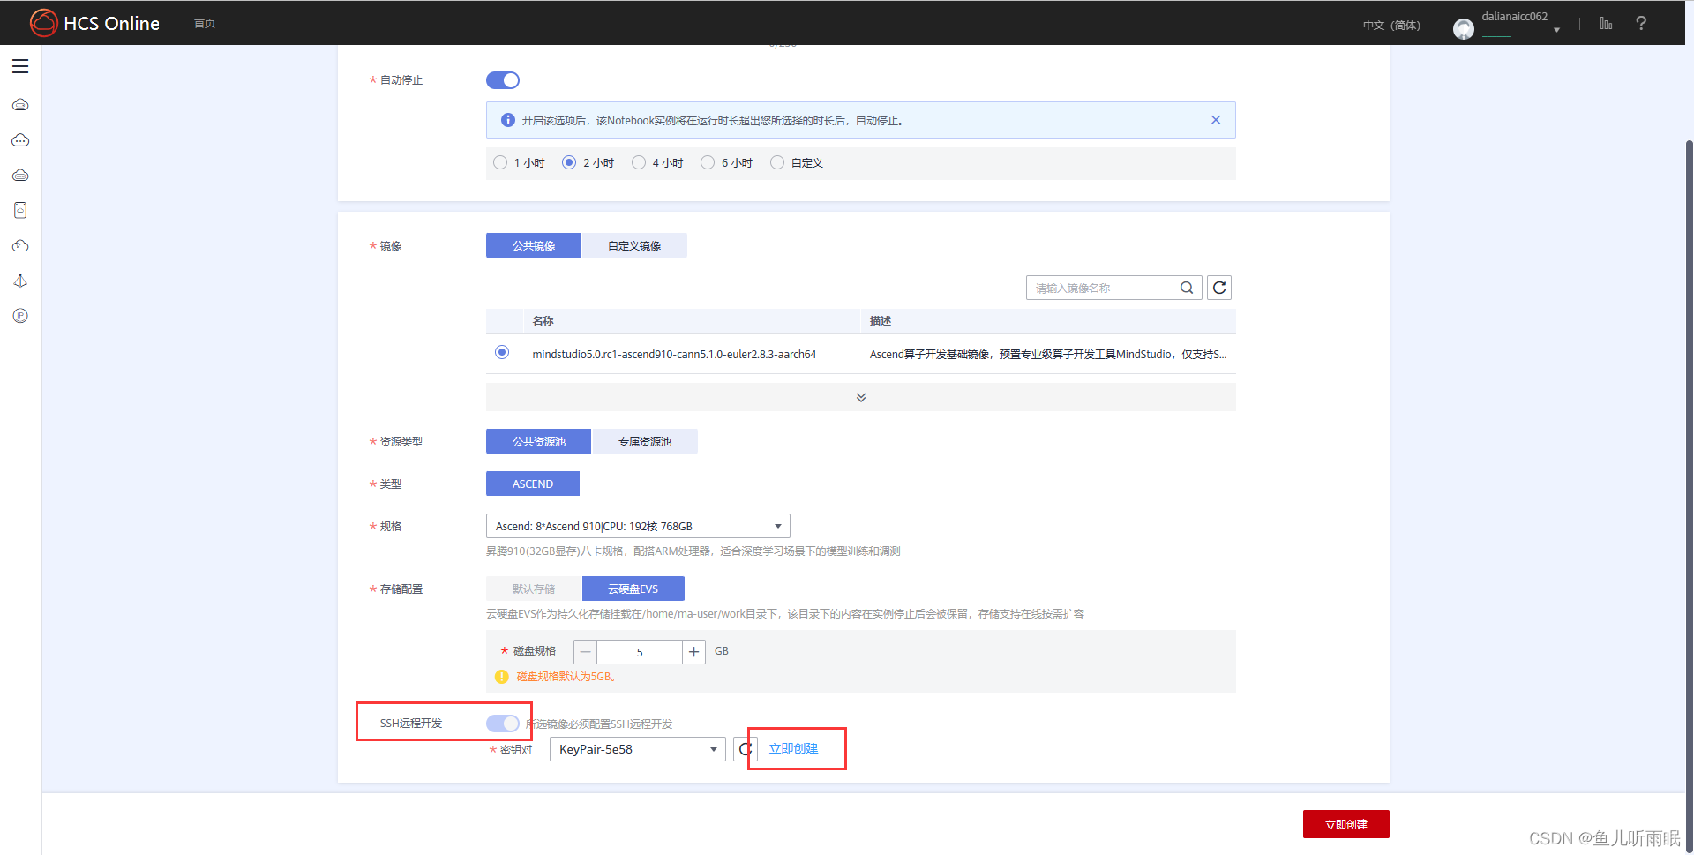Image resolution: width=1694 pixels, height=855 pixels.
Task: Click the pyramid-shaped service icon in sidebar
Action: (x=20, y=281)
